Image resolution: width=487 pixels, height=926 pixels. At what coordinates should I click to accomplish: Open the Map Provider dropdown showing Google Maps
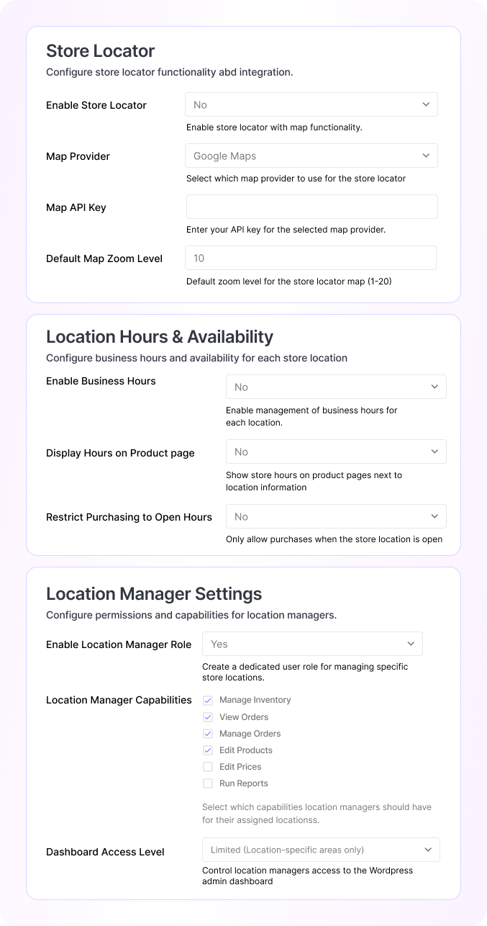click(311, 156)
